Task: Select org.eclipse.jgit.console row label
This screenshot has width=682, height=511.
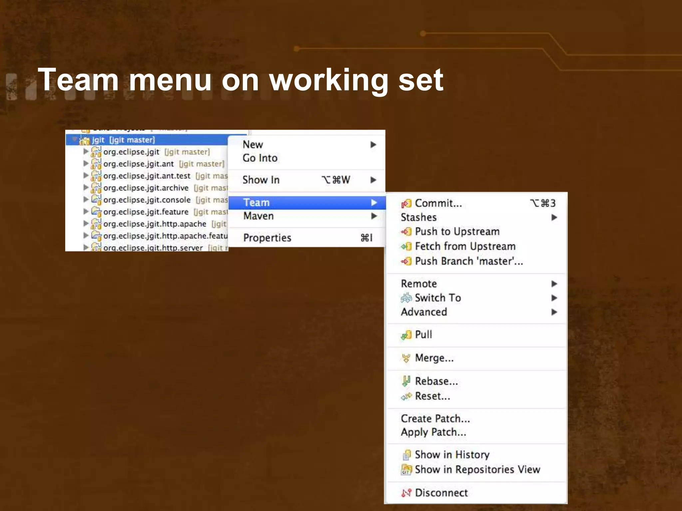Action: click(x=147, y=200)
